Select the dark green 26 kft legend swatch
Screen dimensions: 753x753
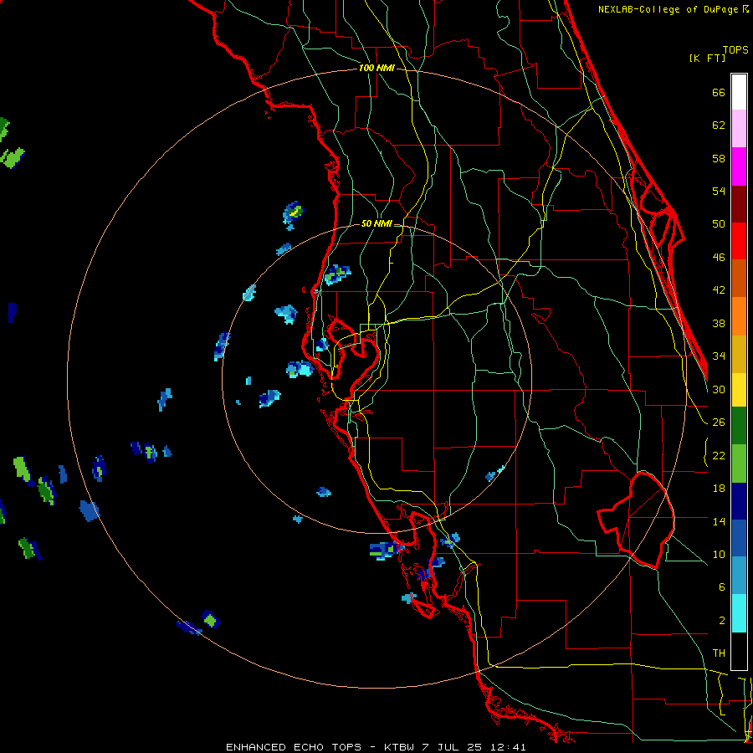(739, 426)
